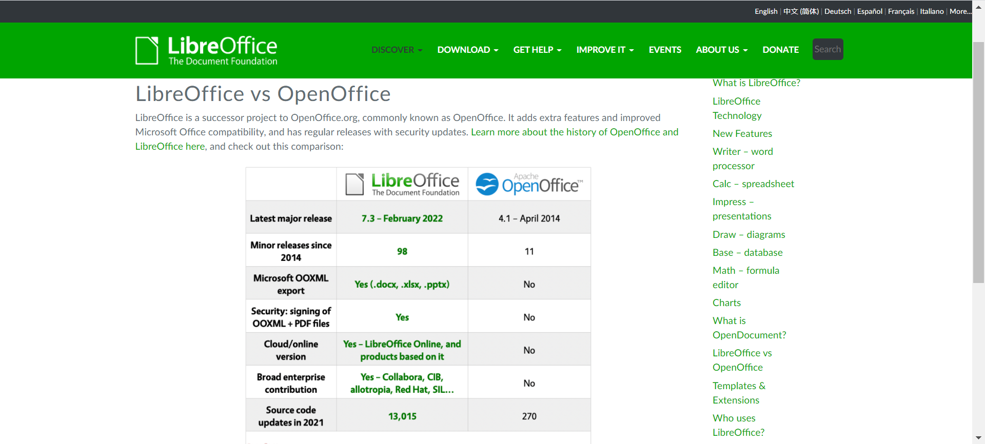Open sidebar link Impress – presentations
The image size is (985, 444).
[x=742, y=209]
